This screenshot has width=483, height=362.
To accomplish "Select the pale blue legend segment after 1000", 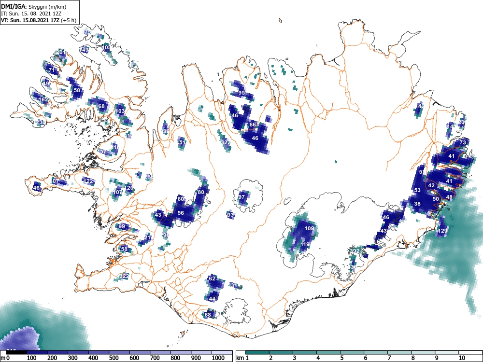I will [x=222, y=352].
